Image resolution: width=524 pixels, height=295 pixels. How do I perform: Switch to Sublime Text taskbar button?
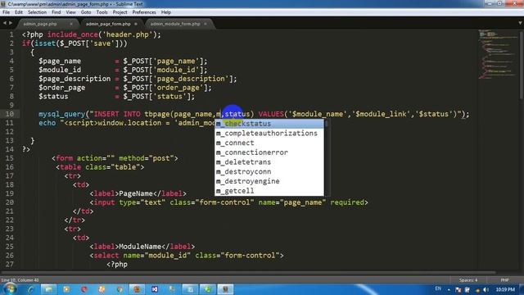(225, 289)
